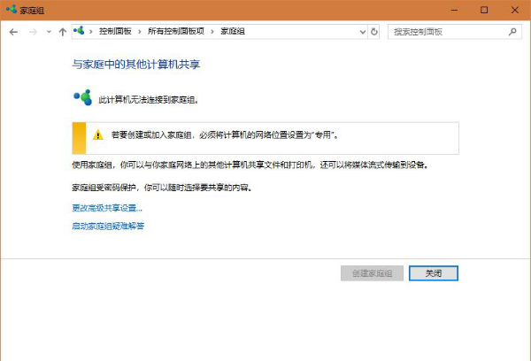The width and height of the screenshot is (531, 361).
Task: Go up one level with Up arrow
Action: click(62, 31)
